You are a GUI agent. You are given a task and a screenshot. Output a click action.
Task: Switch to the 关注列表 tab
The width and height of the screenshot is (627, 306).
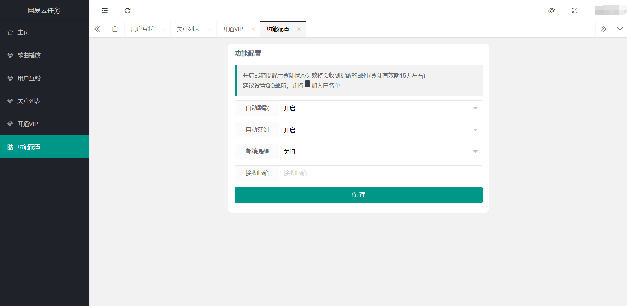point(188,29)
